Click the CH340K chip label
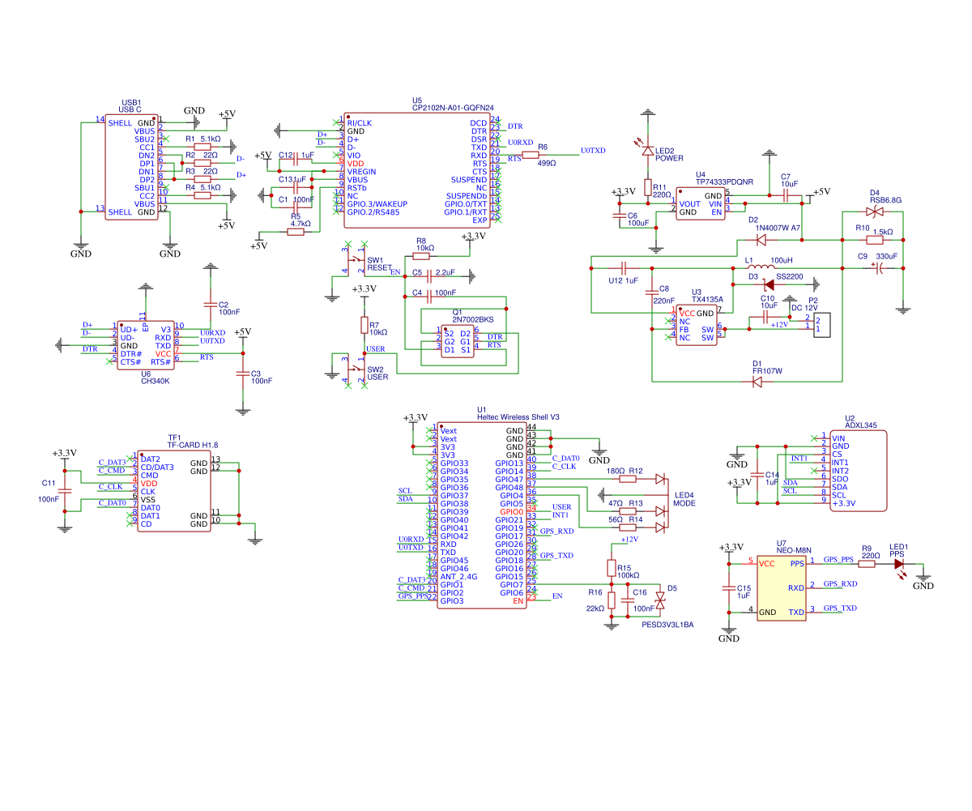Image resolution: width=972 pixels, height=811 pixels. coord(156,379)
